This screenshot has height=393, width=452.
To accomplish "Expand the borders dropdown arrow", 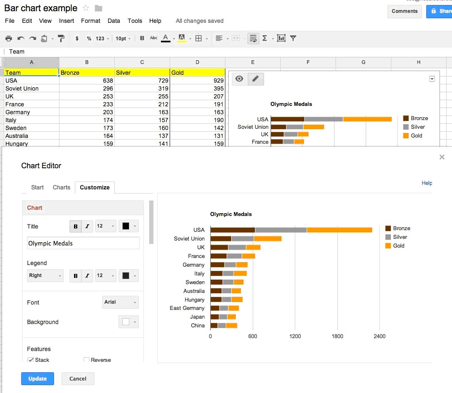I will [x=207, y=39].
